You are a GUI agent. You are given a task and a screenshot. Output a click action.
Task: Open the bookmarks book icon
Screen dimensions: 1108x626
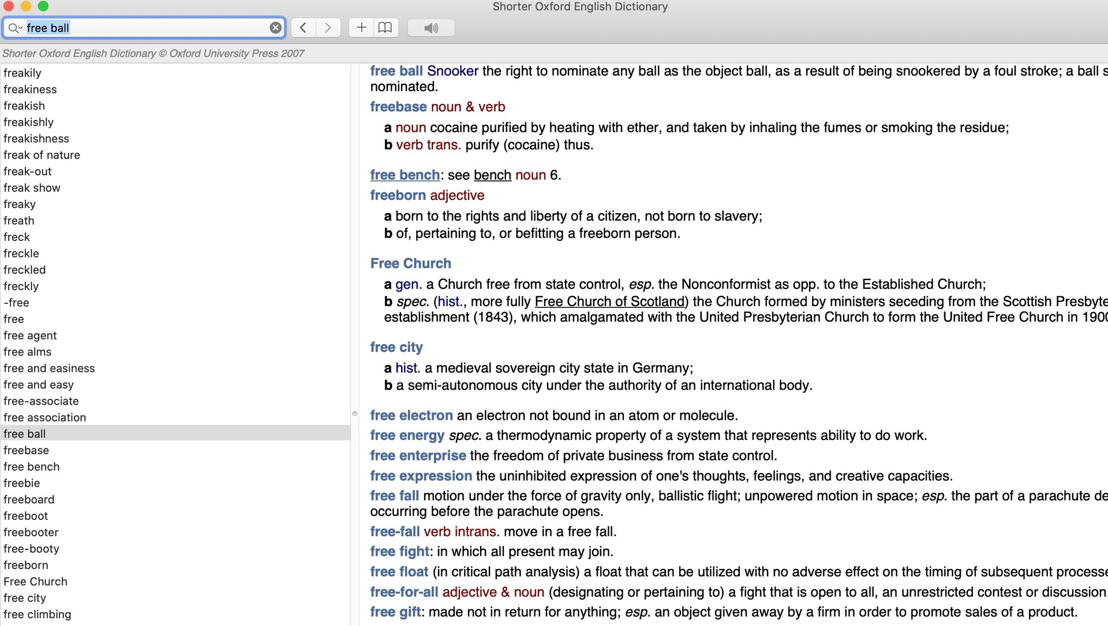[385, 28]
